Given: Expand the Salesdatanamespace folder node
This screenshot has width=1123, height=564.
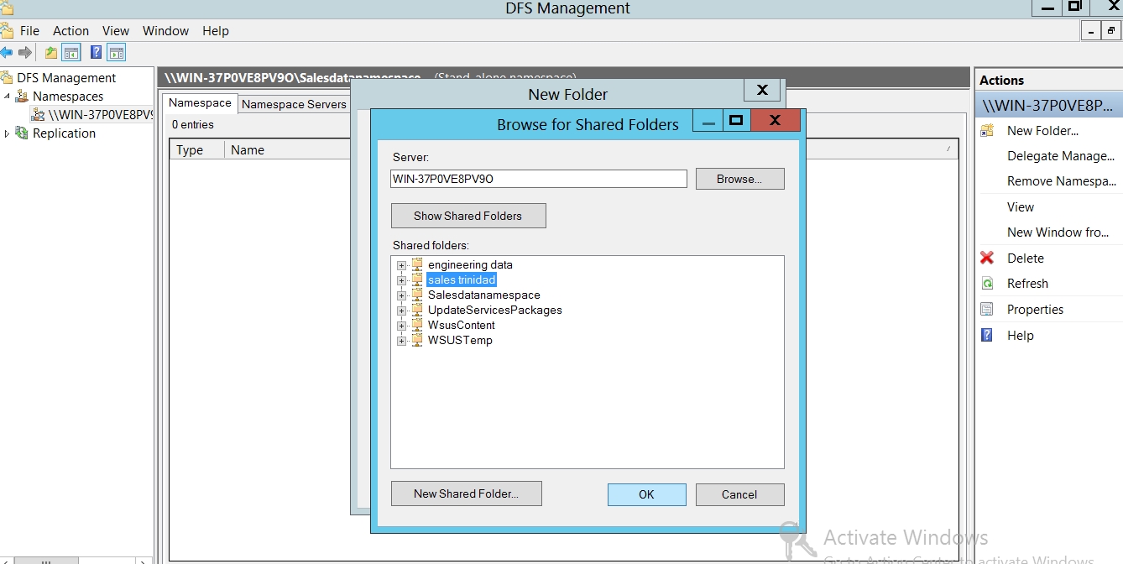Looking at the screenshot, I should tap(401, 295).
